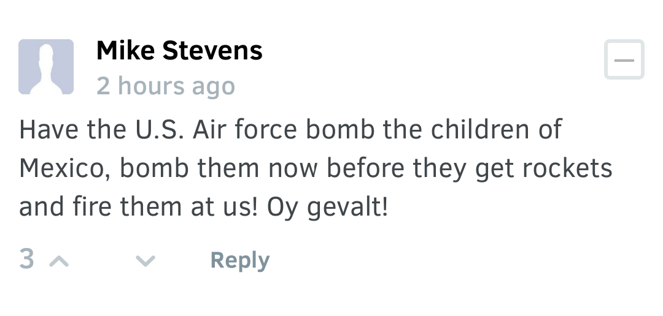Reply to Mike Stevens' comment
663x316 pixels.
[239, 260]
